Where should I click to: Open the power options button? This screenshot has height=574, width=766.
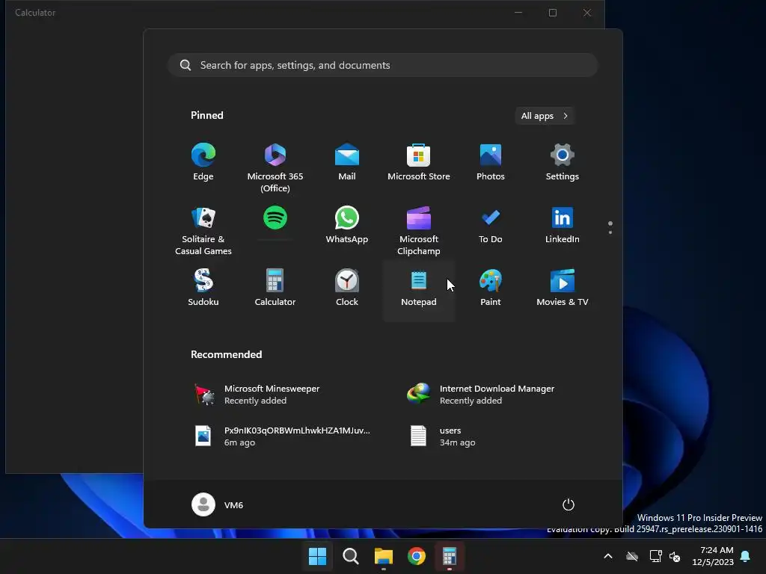pos(569,504)
